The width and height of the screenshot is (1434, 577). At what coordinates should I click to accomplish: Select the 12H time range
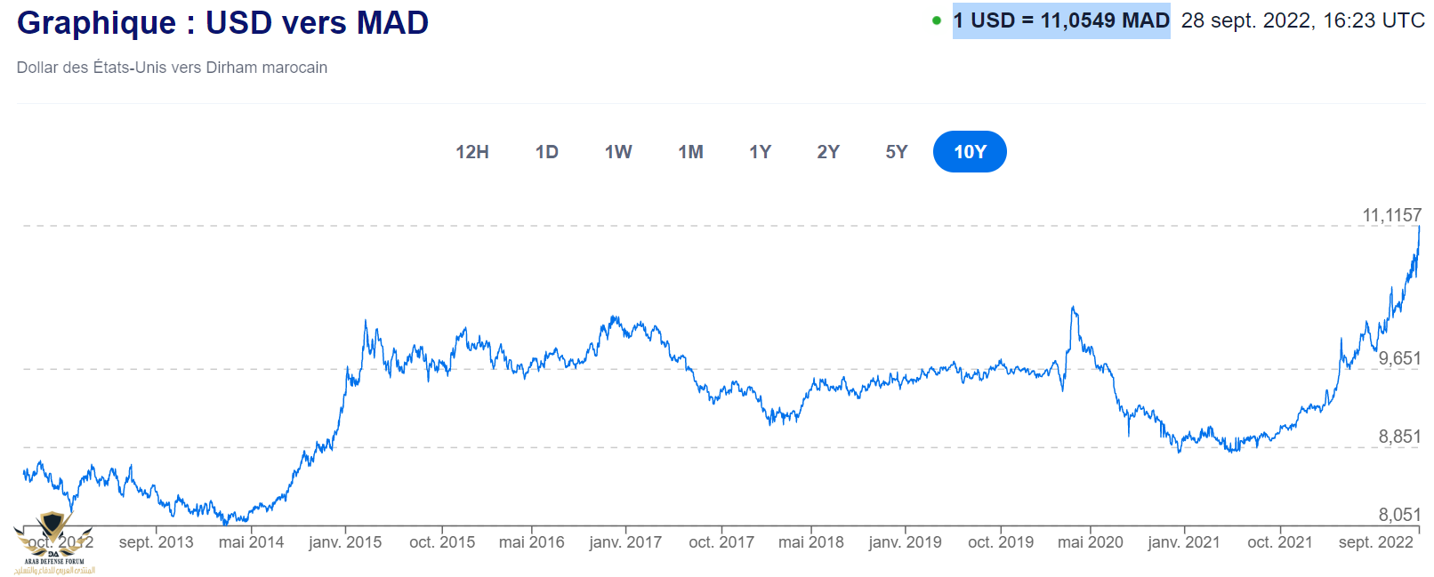472,152
